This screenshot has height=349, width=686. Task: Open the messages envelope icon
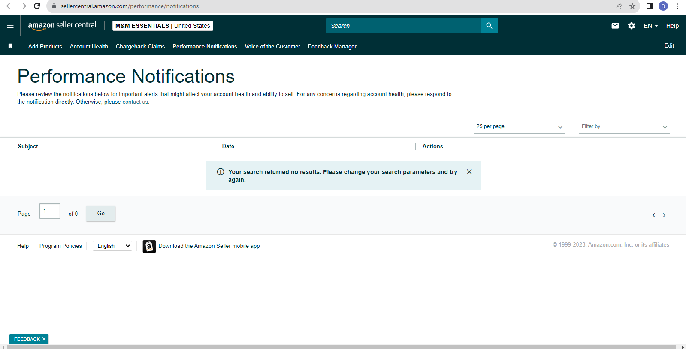click(x=615, y=26)
